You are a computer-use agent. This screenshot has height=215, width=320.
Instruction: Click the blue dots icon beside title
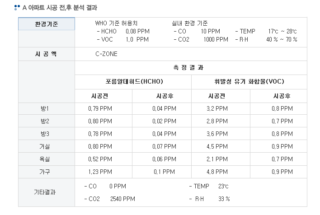pyautogui.click(x=17, y=8)
